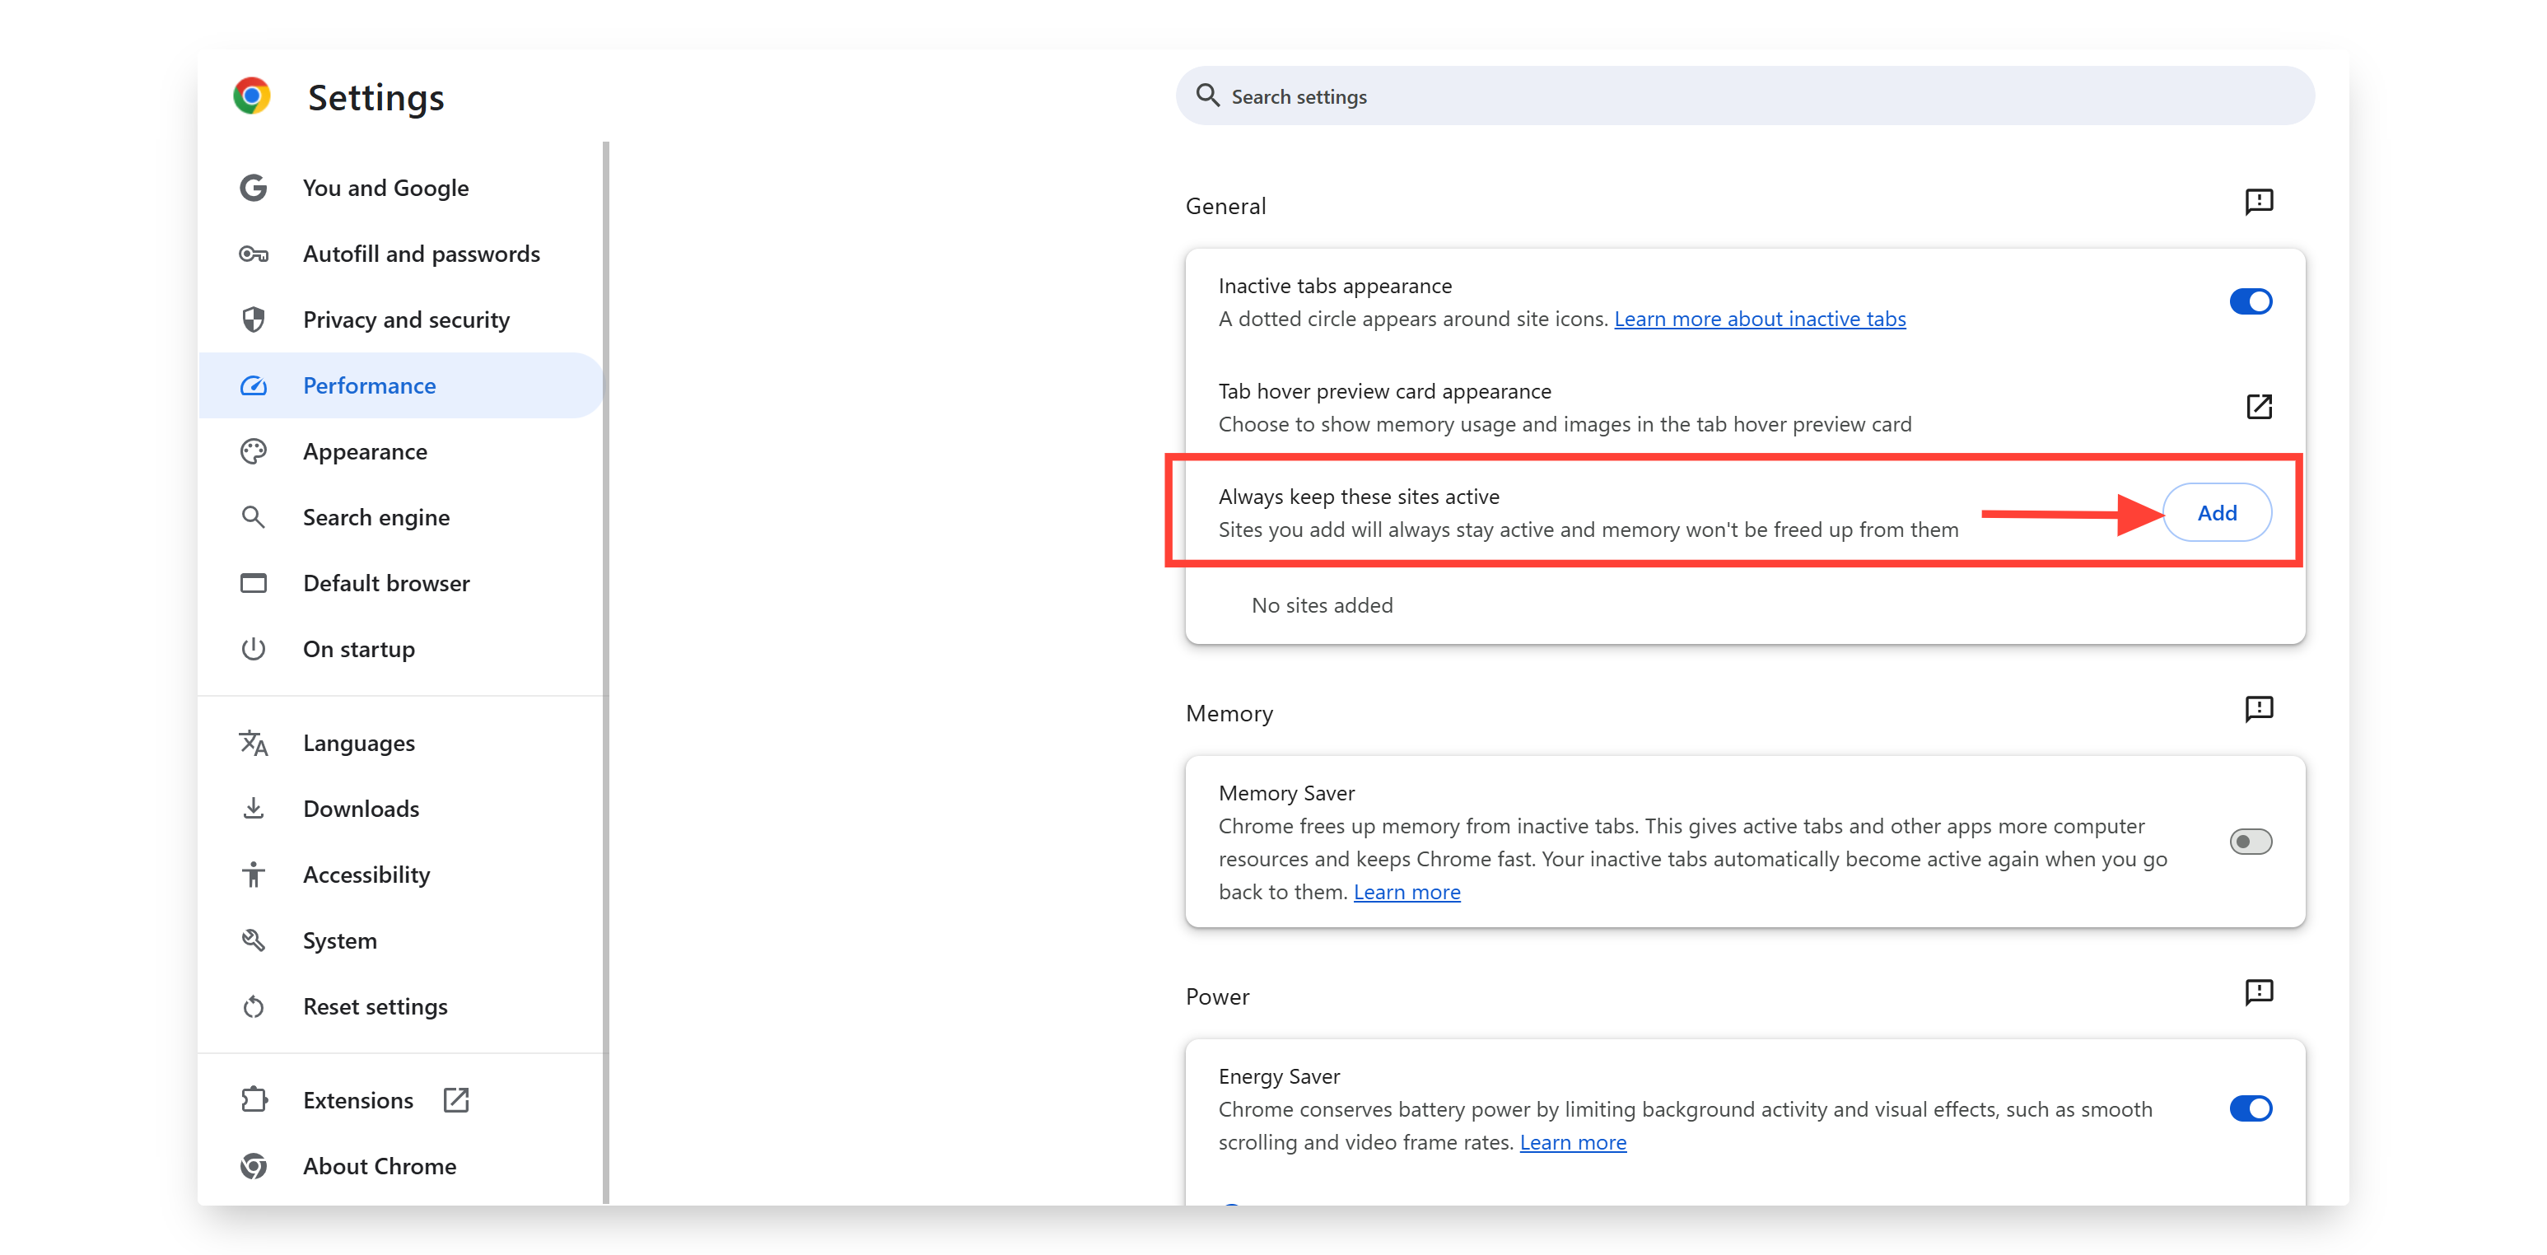Viewport: 2547px width, 1255px height.
Task: Click the 'Power' section heading
Action: pos(1217,996)
